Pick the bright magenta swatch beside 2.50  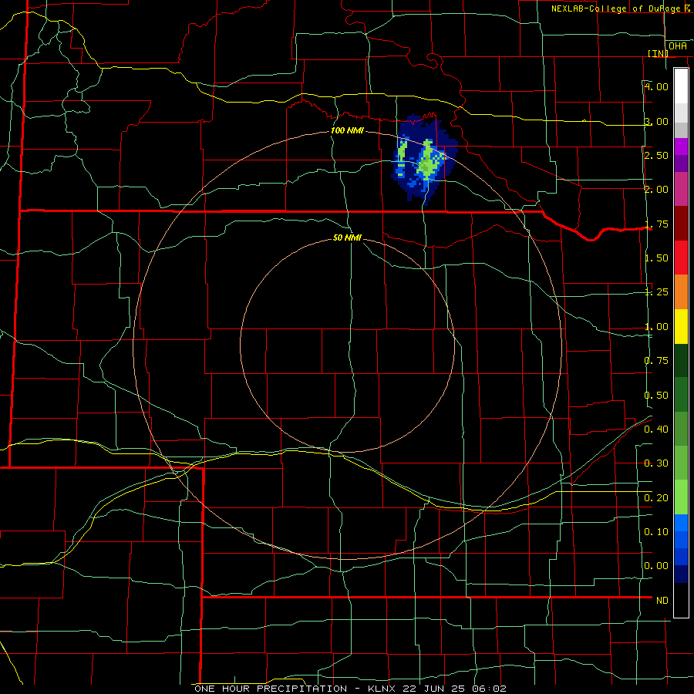681,147
